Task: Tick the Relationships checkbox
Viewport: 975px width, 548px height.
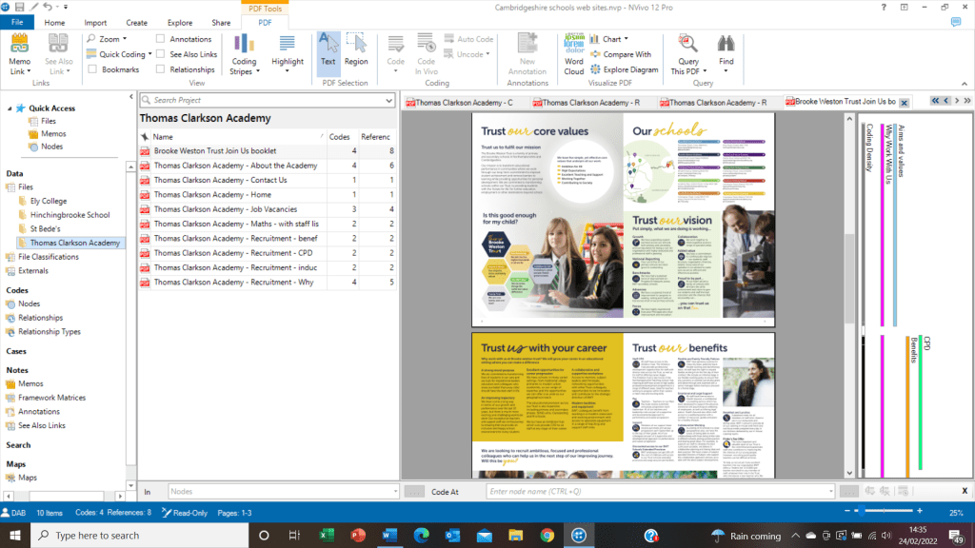Action: [x=161, y=69]
